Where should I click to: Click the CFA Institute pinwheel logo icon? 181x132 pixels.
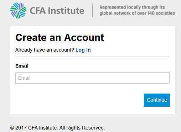pyautogui.click(x=18, y=10)
